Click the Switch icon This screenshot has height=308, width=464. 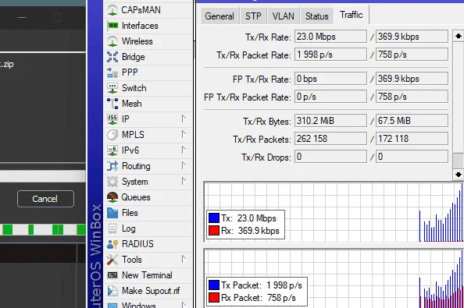pyautogui.click(x=112, y=88)
